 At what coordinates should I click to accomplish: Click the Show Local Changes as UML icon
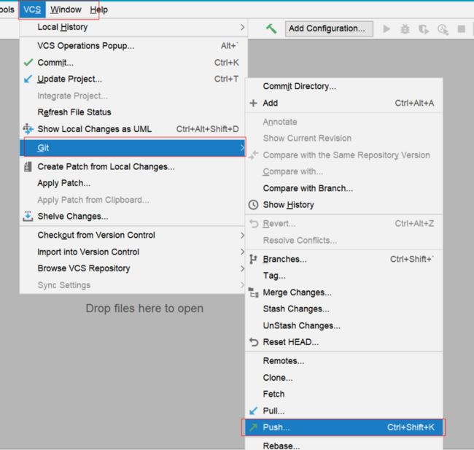click(x=28, y=129)
